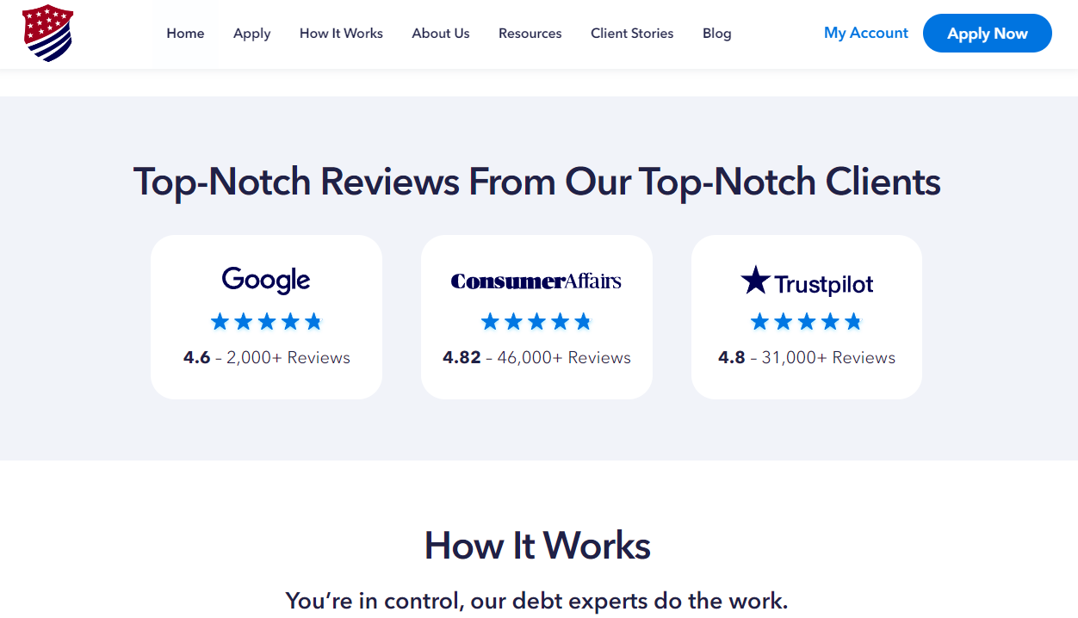This screenshot has width=1078, height=618.
Task: View the Client Stories page
Action: coord(632,34)
